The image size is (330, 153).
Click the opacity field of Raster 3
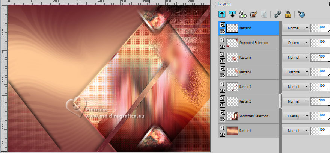[x=320, y=86]
